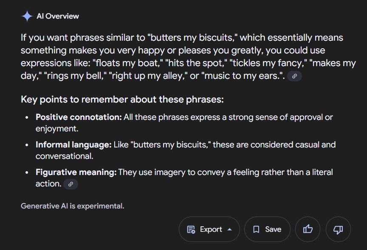Image resolution: width=367 pixels, height=250 pixels.
Task: Click the Save button label
Action: click(x=273, y=230)
